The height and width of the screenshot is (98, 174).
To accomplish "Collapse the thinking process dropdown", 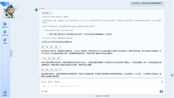I will (48, 13).
